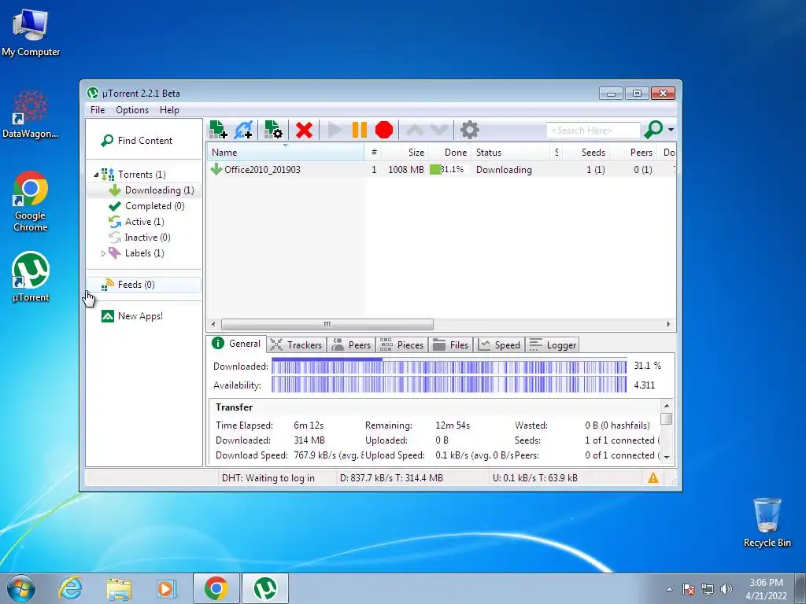The height and width of the screenshot is (604, 806).
Task: Sort by the Status column header
Action: pyautogui.click(x=511, y=153)
